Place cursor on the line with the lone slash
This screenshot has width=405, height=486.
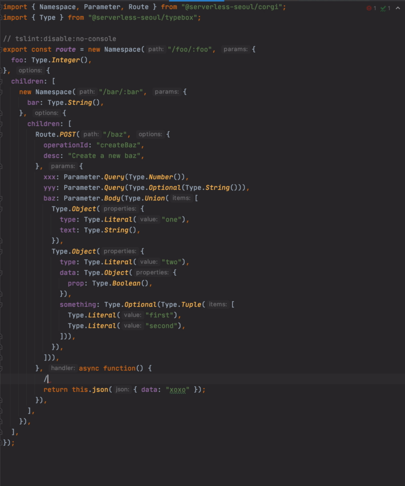pyautogui.click(x=202, y=379)
